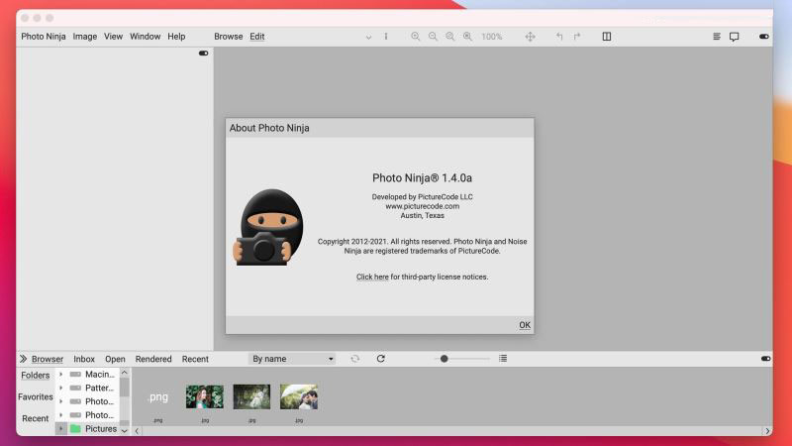Click the double-chevron browser collapse icon

pyautogui.click(x=23, y=359)
